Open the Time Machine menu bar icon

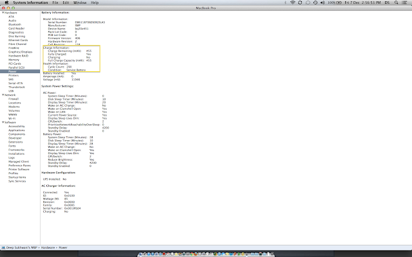click(315, 3)
